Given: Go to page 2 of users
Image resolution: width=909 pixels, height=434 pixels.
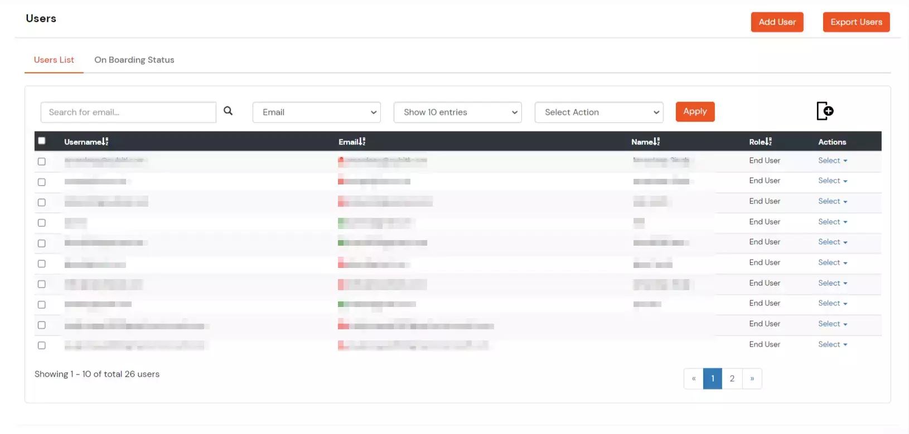Looking at the screenshot, I should click(x=732, y=378).
